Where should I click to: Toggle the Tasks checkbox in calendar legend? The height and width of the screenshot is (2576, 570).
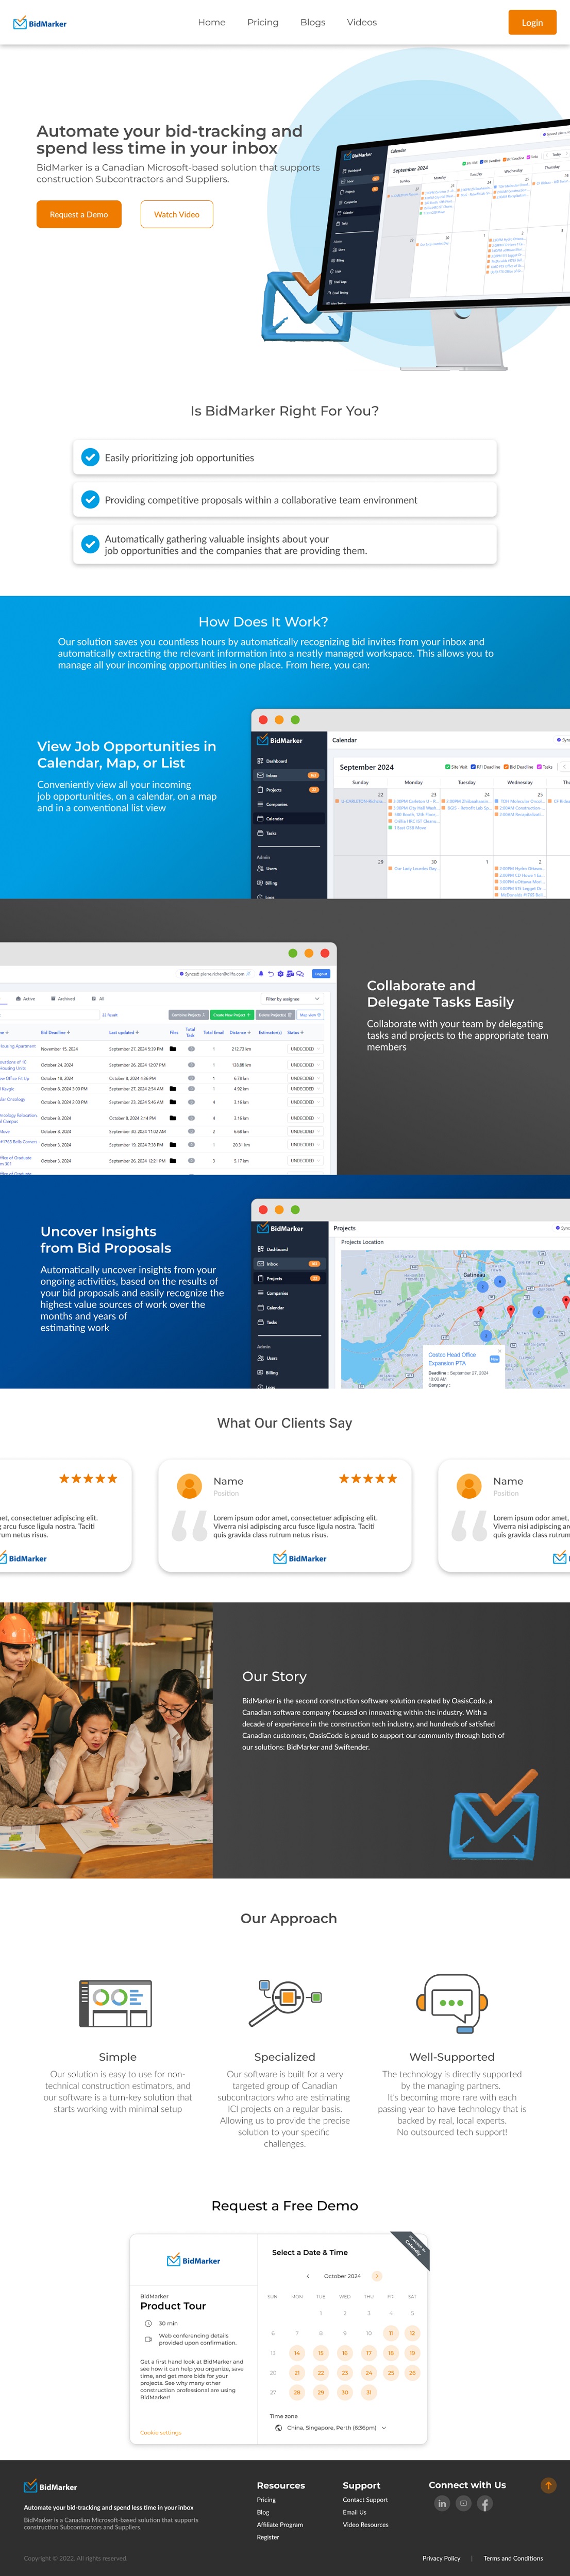coord(539,767)
